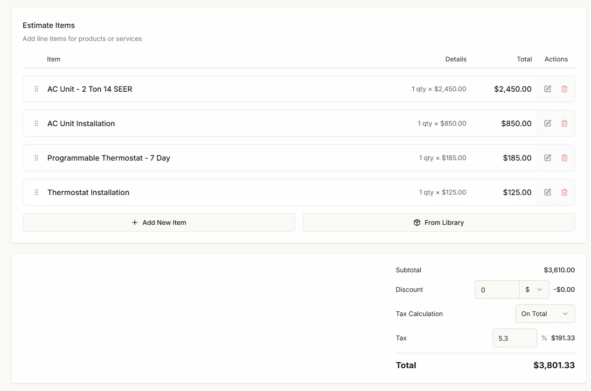This screenshot has width=591, height=391.
Task: Delete the AC Unit - 2 Ton 14 SEER item
Action: 564,89
